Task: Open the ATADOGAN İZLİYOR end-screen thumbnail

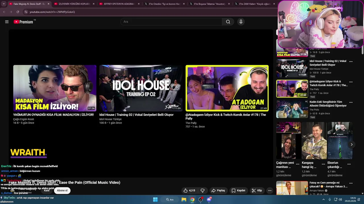Action: 227,88
